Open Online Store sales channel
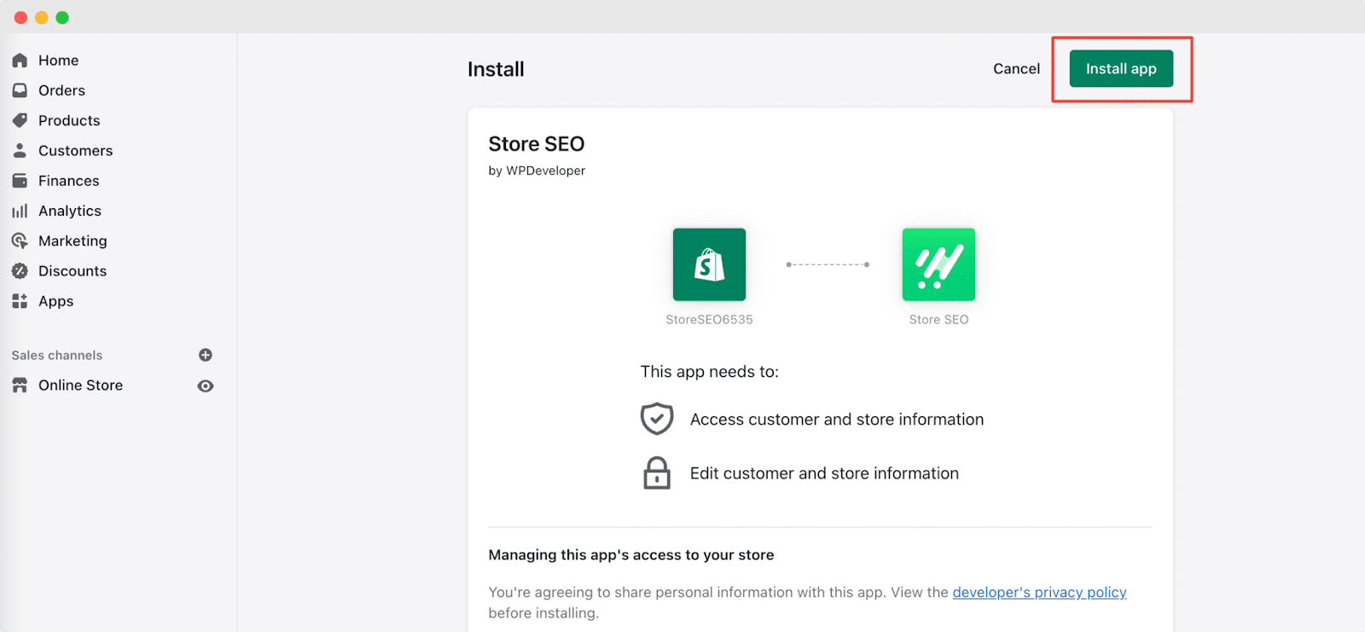 pos(80,386)
